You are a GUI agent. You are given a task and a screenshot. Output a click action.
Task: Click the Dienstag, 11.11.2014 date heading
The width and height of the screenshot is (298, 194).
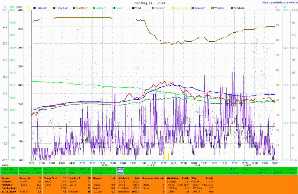pos(149,3)
